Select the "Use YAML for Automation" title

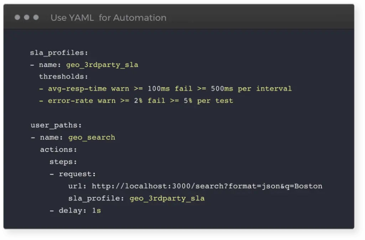point(108,17)
